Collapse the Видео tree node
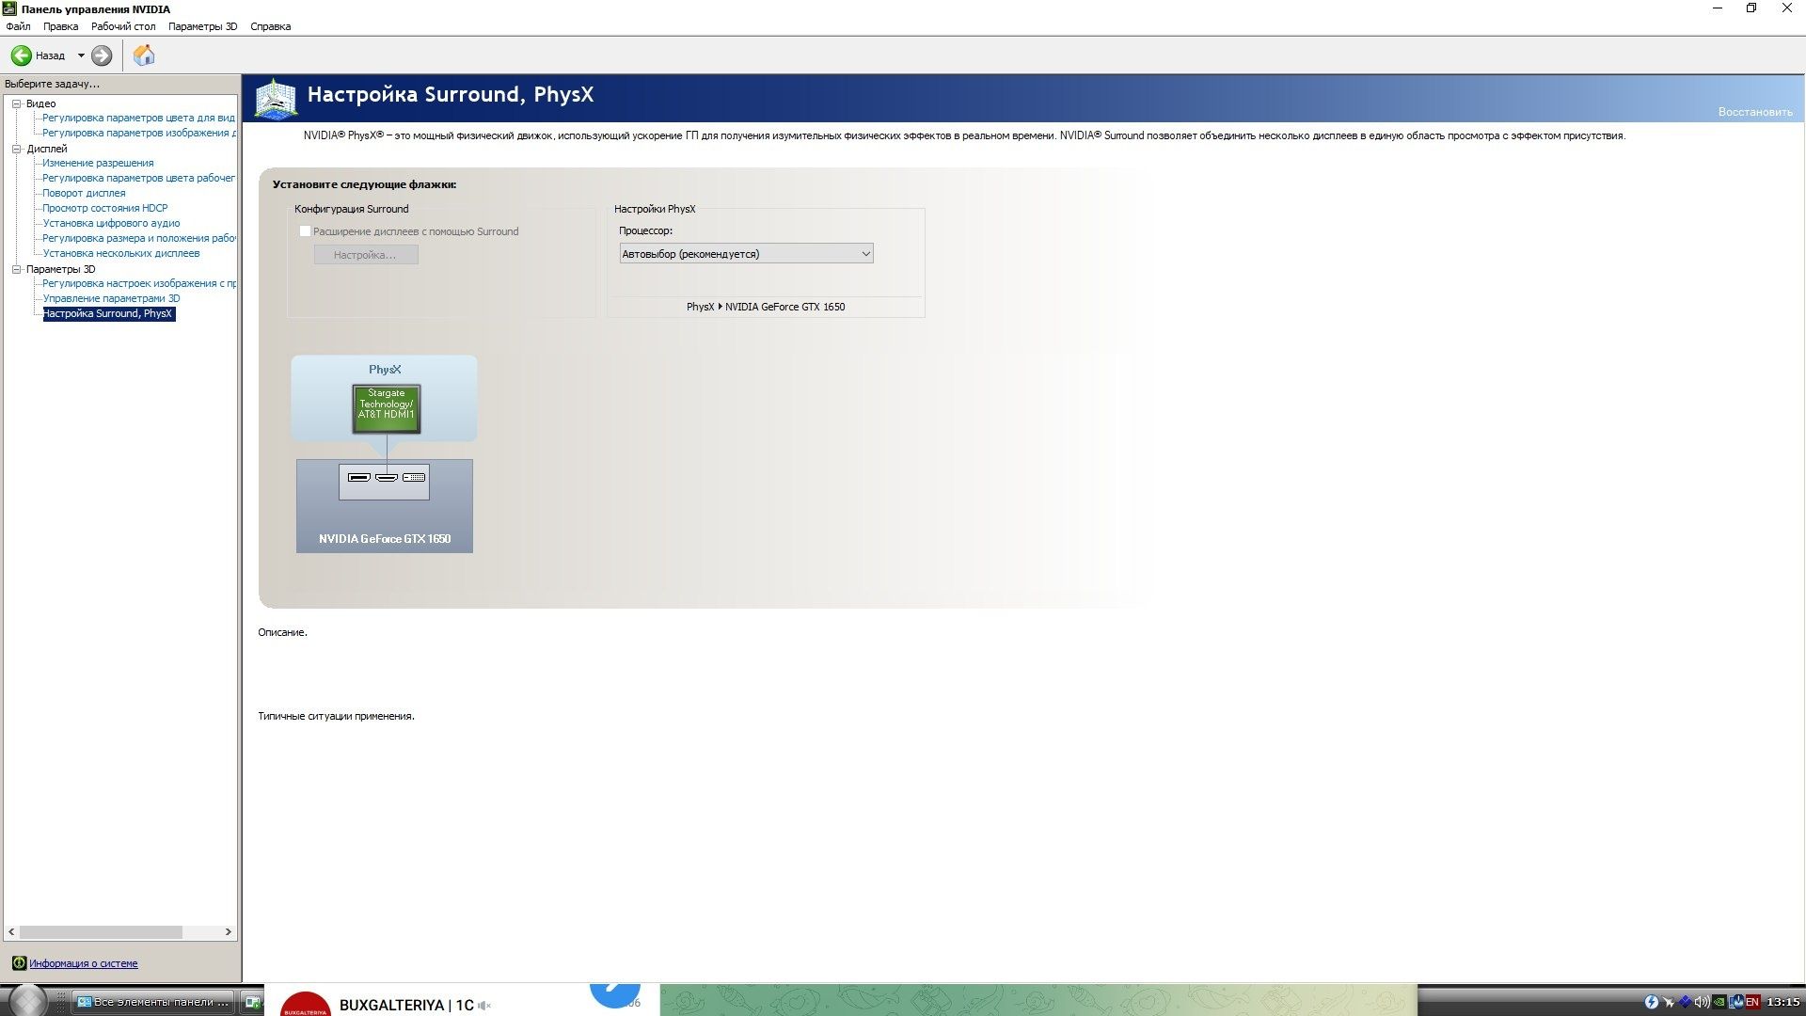 click(x=16, y=103)
